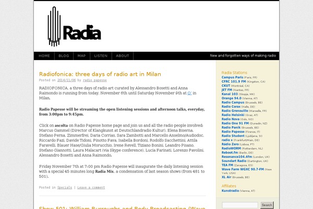Visit Radio Panik station link

(x=231, y=127)
